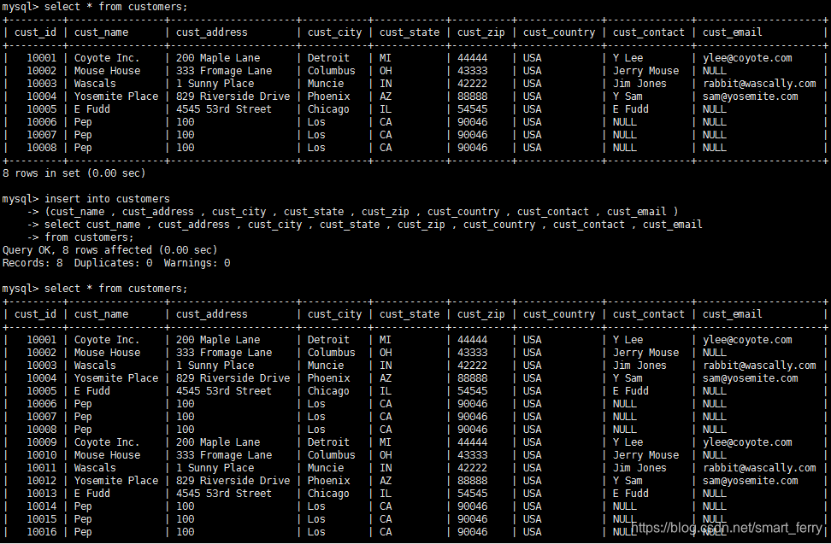Click '333 Fromage Lane' in row 10010
The height and width of the screenshot is (544, 831).
[x=224, y=455]
